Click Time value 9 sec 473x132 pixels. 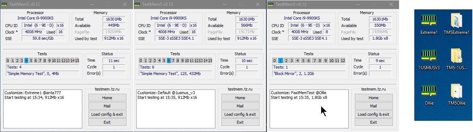380,61
